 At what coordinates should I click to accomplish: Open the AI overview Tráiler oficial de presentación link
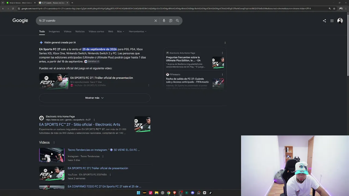click(x=102, y=78)
